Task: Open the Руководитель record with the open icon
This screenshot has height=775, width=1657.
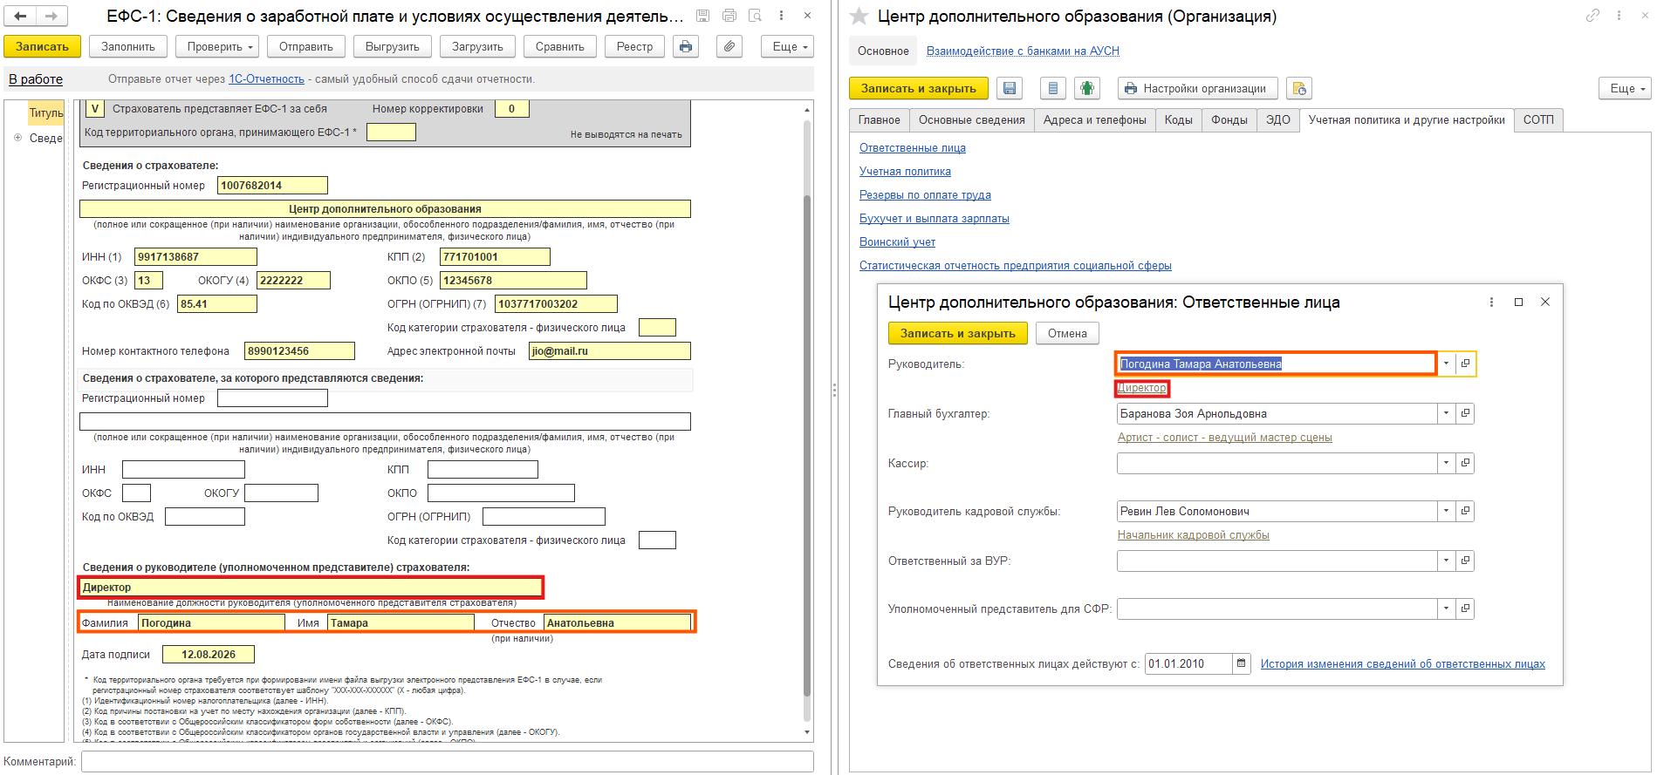Action: [x=1465, y=364]
